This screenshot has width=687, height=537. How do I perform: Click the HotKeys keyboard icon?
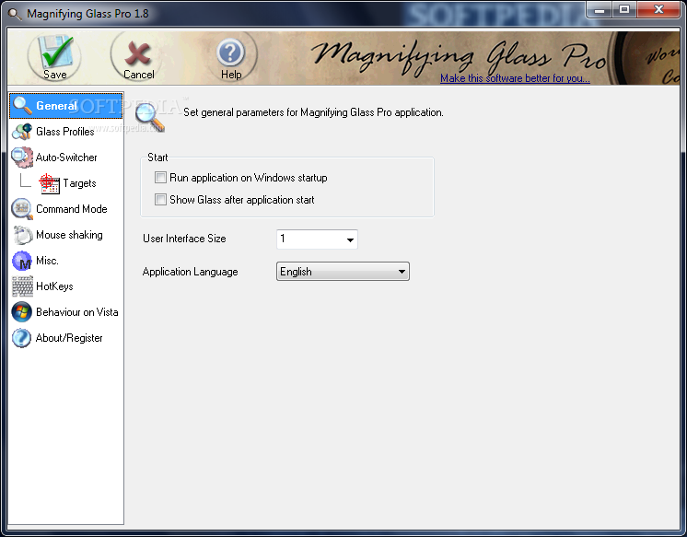(22, 286)
